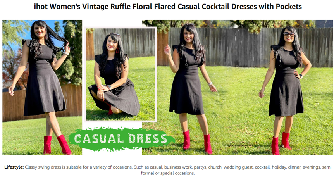
Task: Click the red earring in framed photo
Action: (x=117, y=50)
